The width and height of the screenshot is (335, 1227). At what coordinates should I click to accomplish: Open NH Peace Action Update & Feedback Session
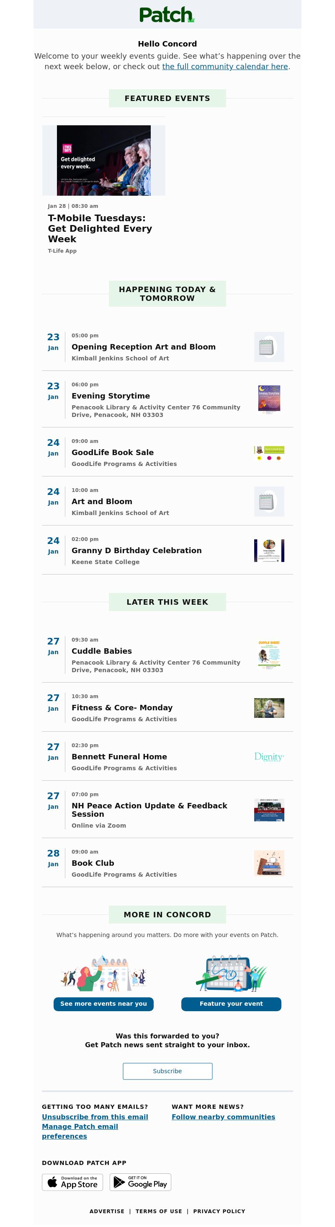click(149, 810)
